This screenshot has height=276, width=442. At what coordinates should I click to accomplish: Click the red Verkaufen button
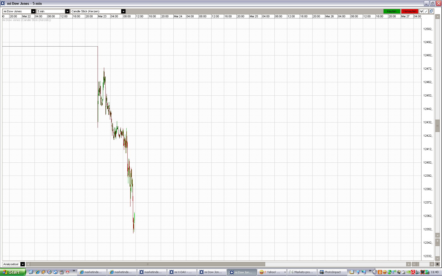click(410, 11)
